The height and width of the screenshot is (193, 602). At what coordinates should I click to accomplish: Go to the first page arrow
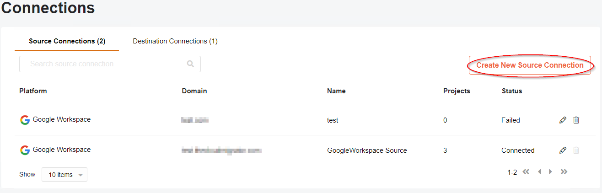(x=526, y=172)
